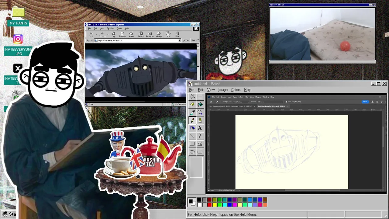The image size is (389, 219).
Task: Open the Instagram desktop icon
Action: click(18, 39)
